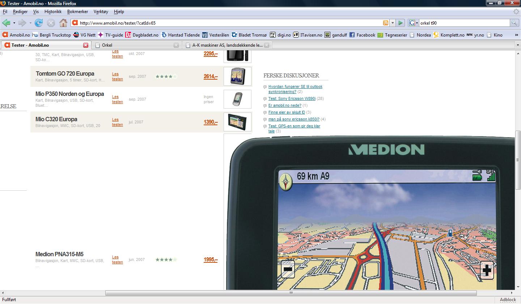This screenshot has height=304, width=521.
Task: Open the Bergli Truckstop bookmark
Action: click(x=51, y=35)
